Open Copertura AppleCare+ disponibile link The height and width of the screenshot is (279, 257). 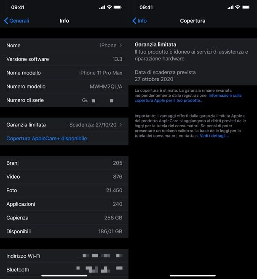tap(47, 138)
